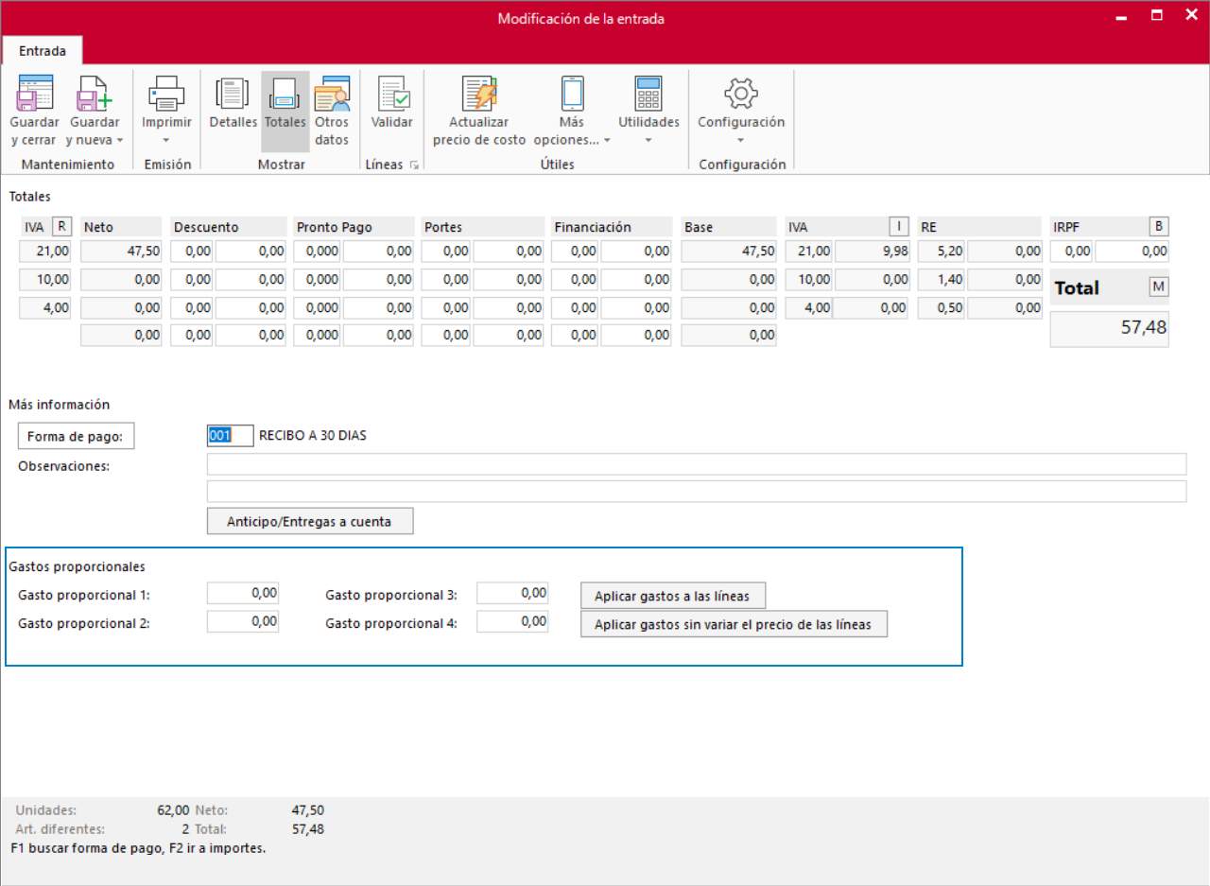
Task: Click Anticipo/Entregas a cuenta button
Action: click(x=310, y=521)
